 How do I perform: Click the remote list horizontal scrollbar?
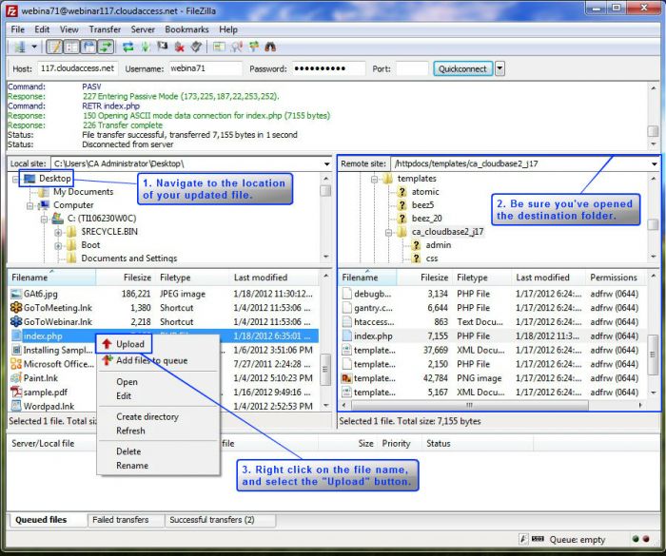point(470,405)
